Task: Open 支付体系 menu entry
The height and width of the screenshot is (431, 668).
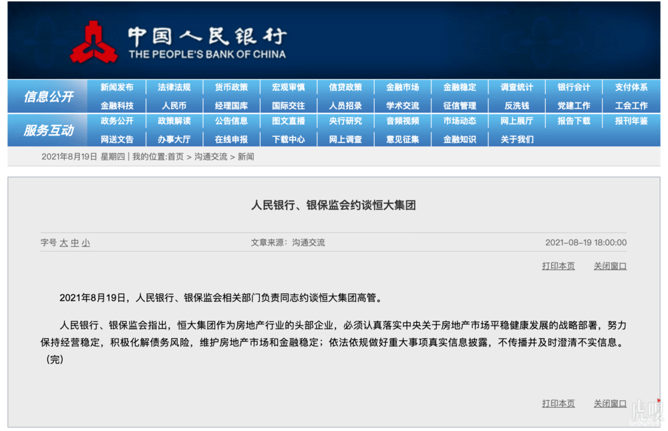Action: click(631, 88)
